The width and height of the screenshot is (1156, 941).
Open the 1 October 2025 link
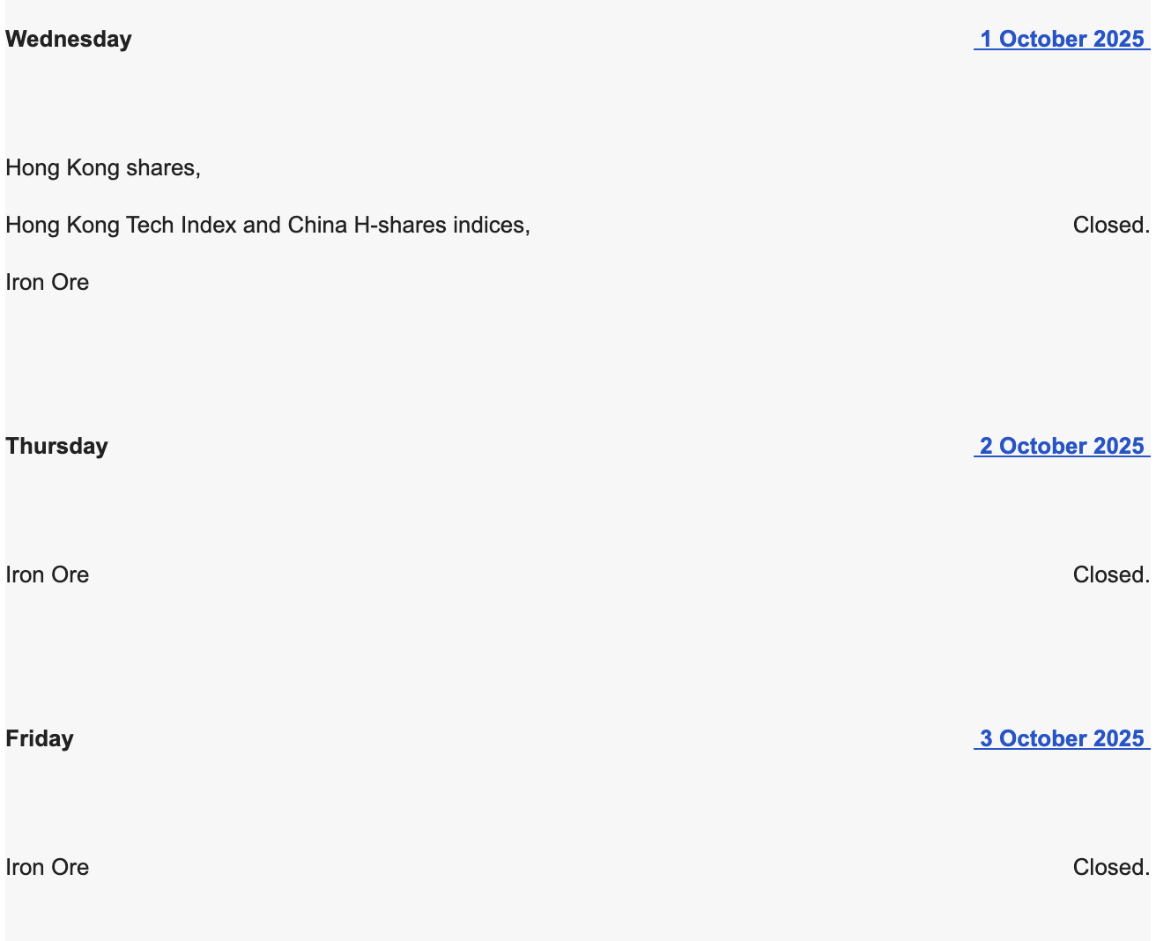1062,40
